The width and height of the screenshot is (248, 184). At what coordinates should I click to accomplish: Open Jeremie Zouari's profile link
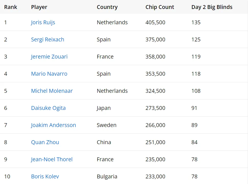point(49,57)
